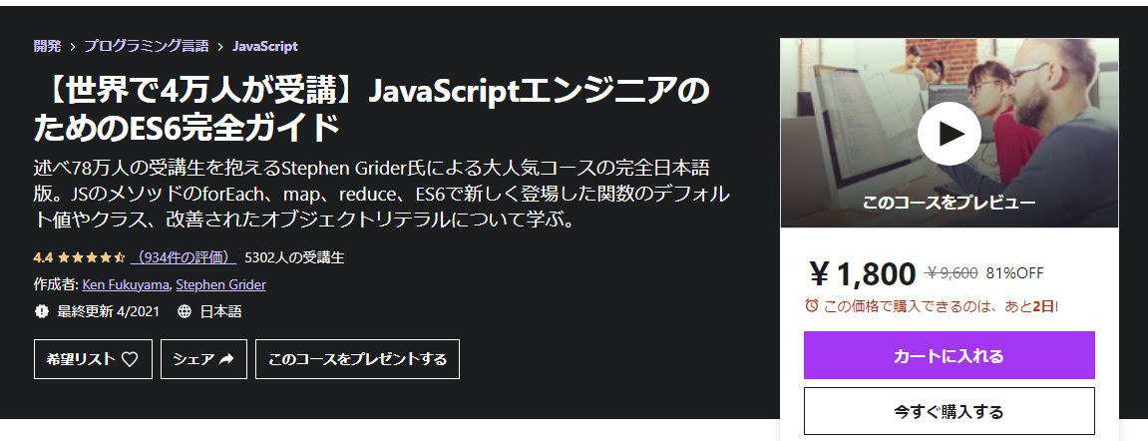
Task: Open instructor Stephen Grider's profile
Action: pyautogui.click(x=221, y=284)
